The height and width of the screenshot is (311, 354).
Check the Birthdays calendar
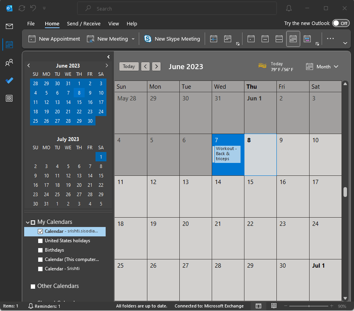(x=40, y=250)
